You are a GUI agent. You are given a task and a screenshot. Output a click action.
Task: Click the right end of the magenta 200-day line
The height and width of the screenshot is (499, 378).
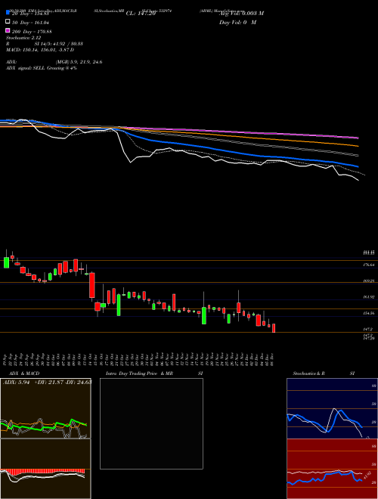coord(358,138)
